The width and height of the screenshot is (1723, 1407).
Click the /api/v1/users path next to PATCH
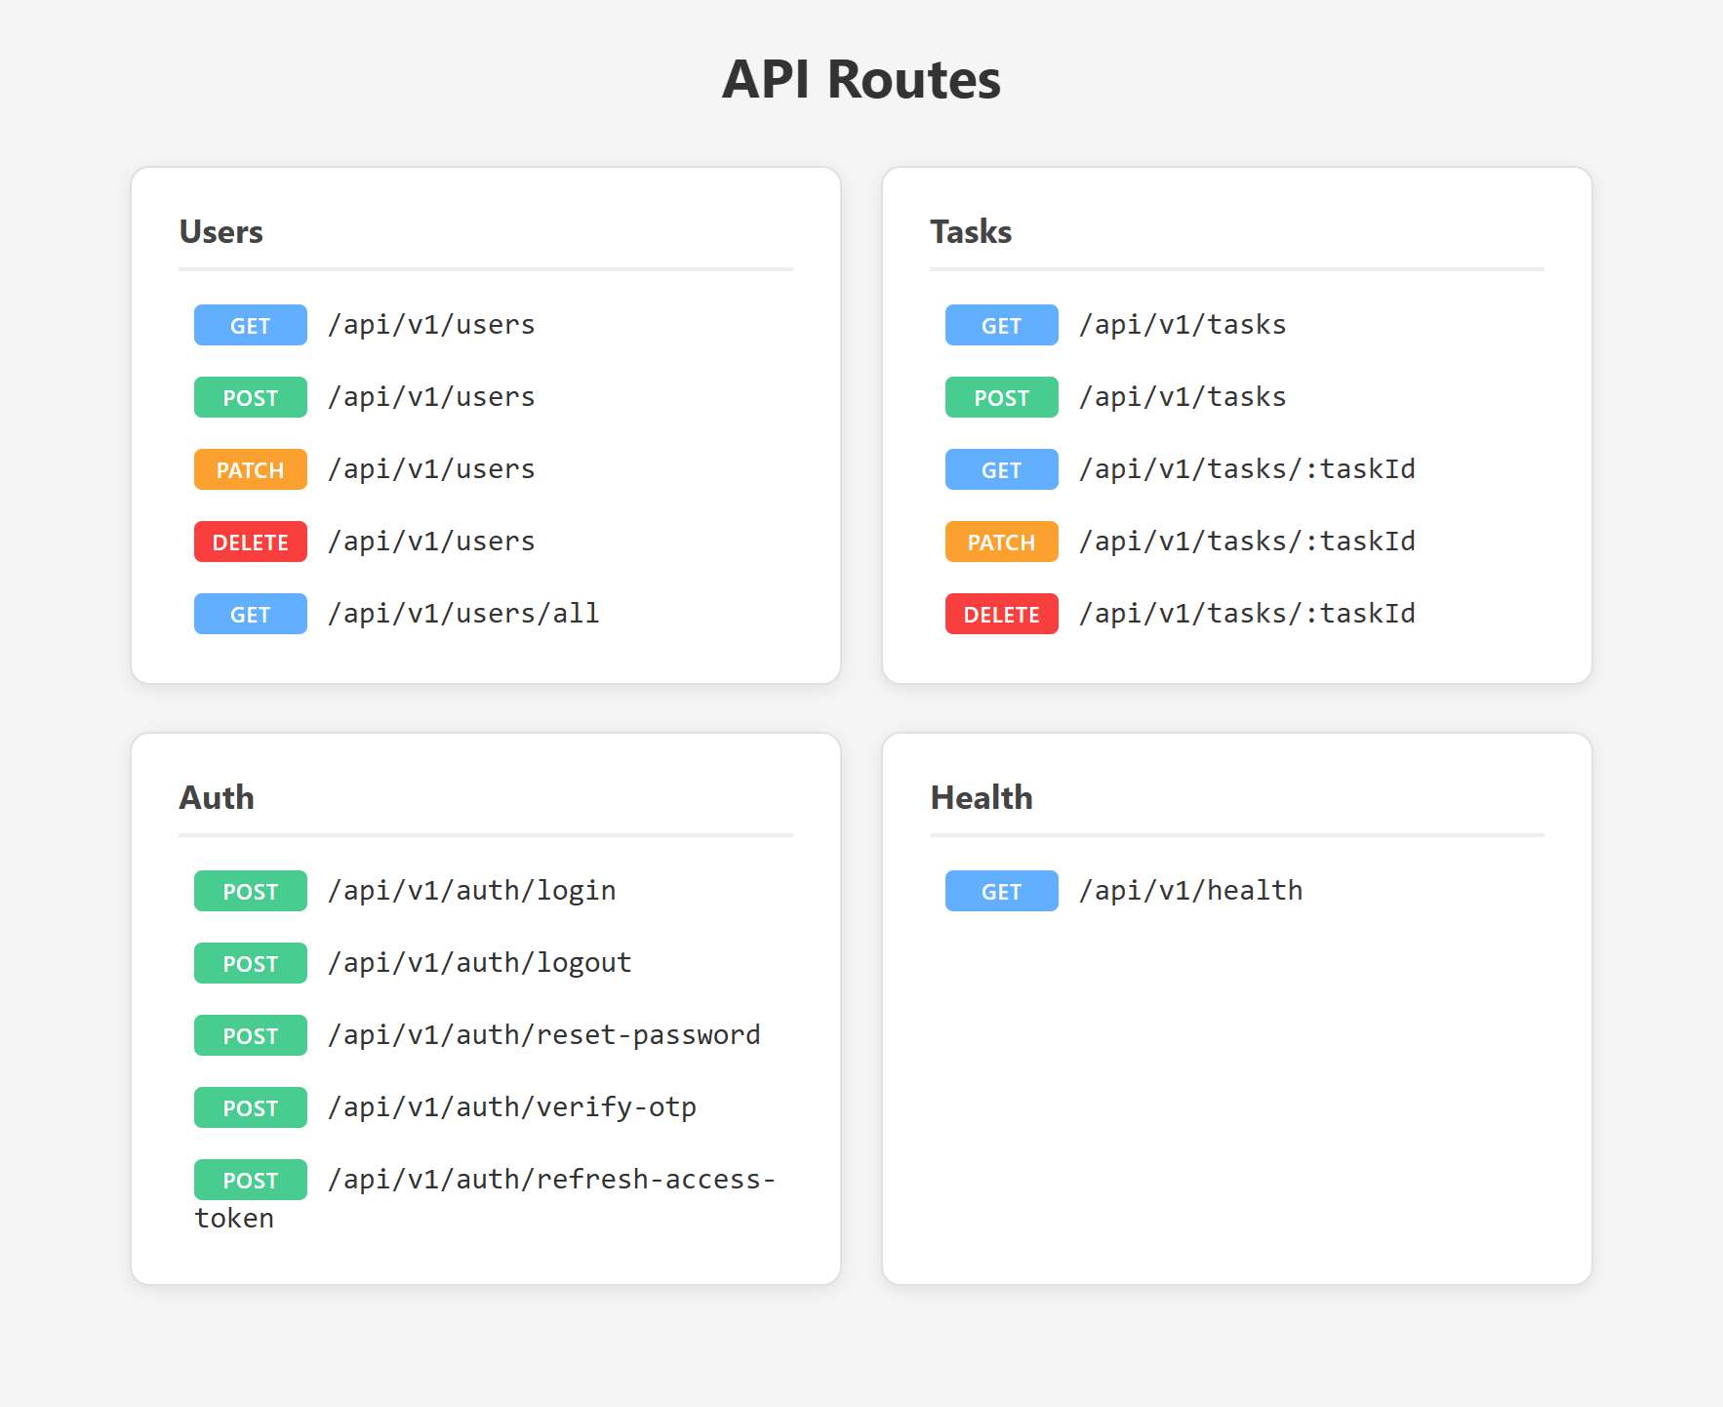pyautogui.click(x=431, y=469)
